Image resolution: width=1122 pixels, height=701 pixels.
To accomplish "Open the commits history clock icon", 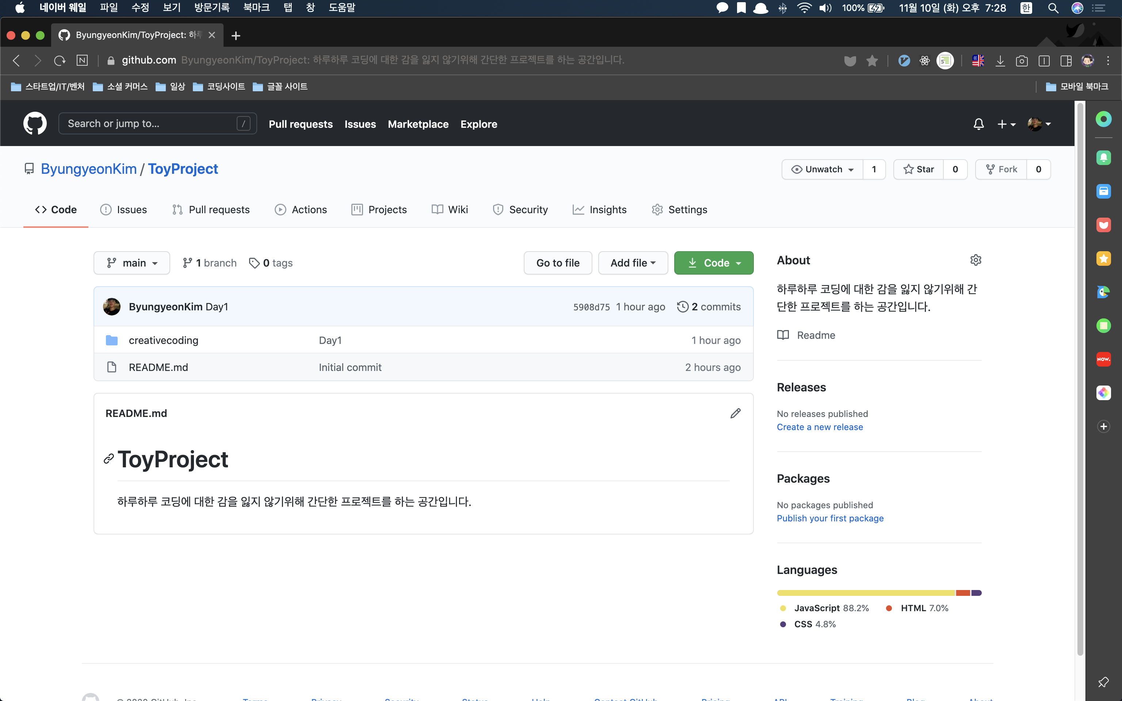I will (x=683, y=306).
